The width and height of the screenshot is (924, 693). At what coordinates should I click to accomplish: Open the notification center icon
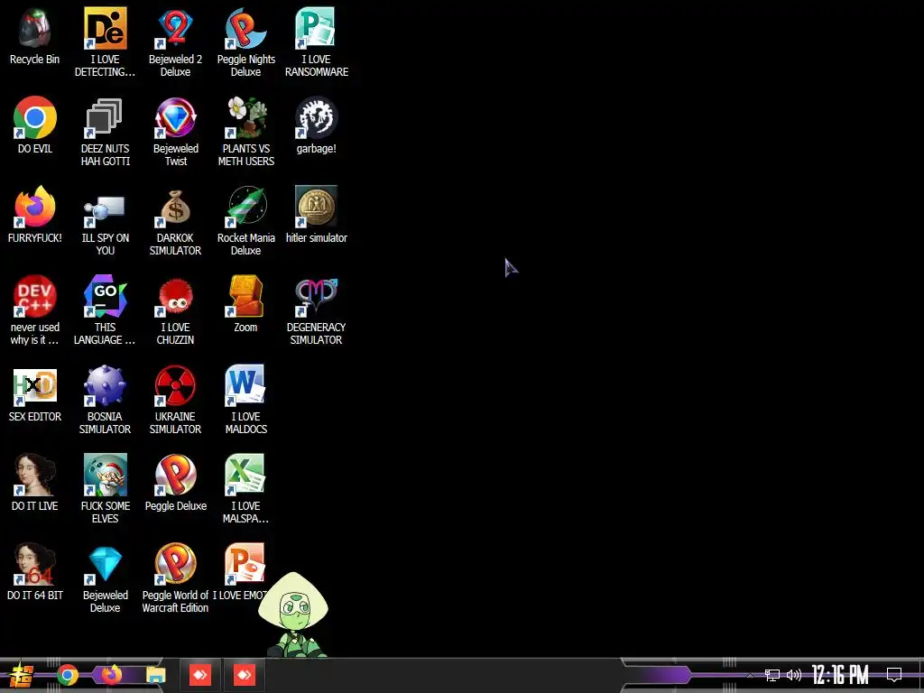click(x=894, y=675)
